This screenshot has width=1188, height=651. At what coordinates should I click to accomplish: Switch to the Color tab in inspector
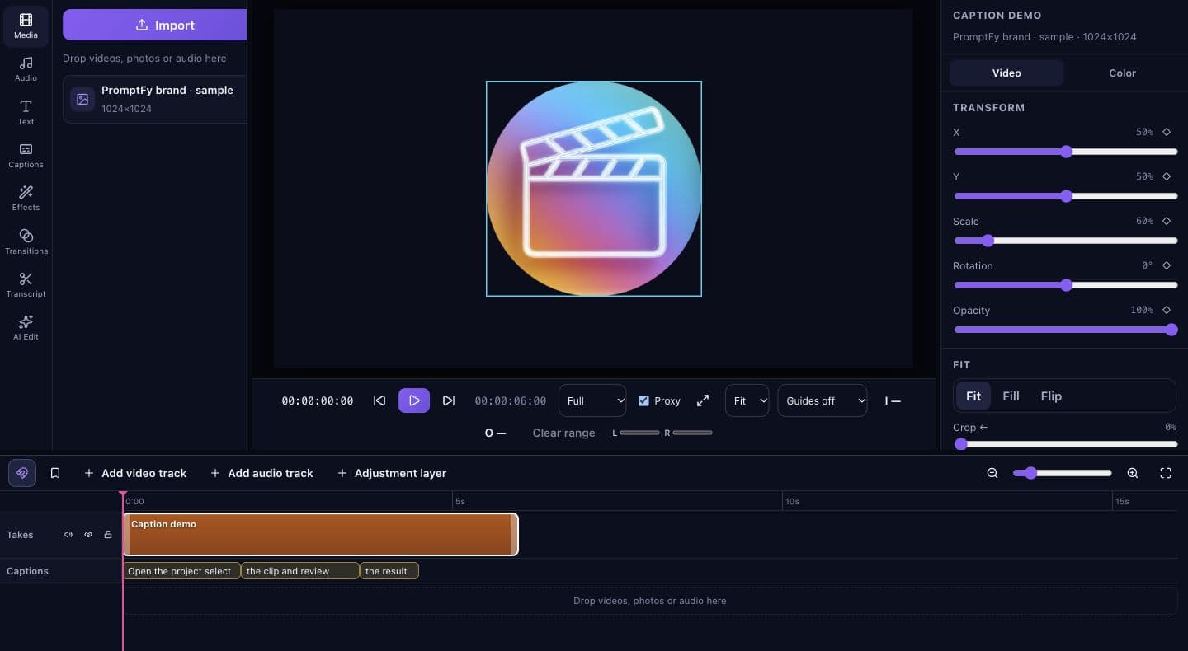click(1122, 73)
